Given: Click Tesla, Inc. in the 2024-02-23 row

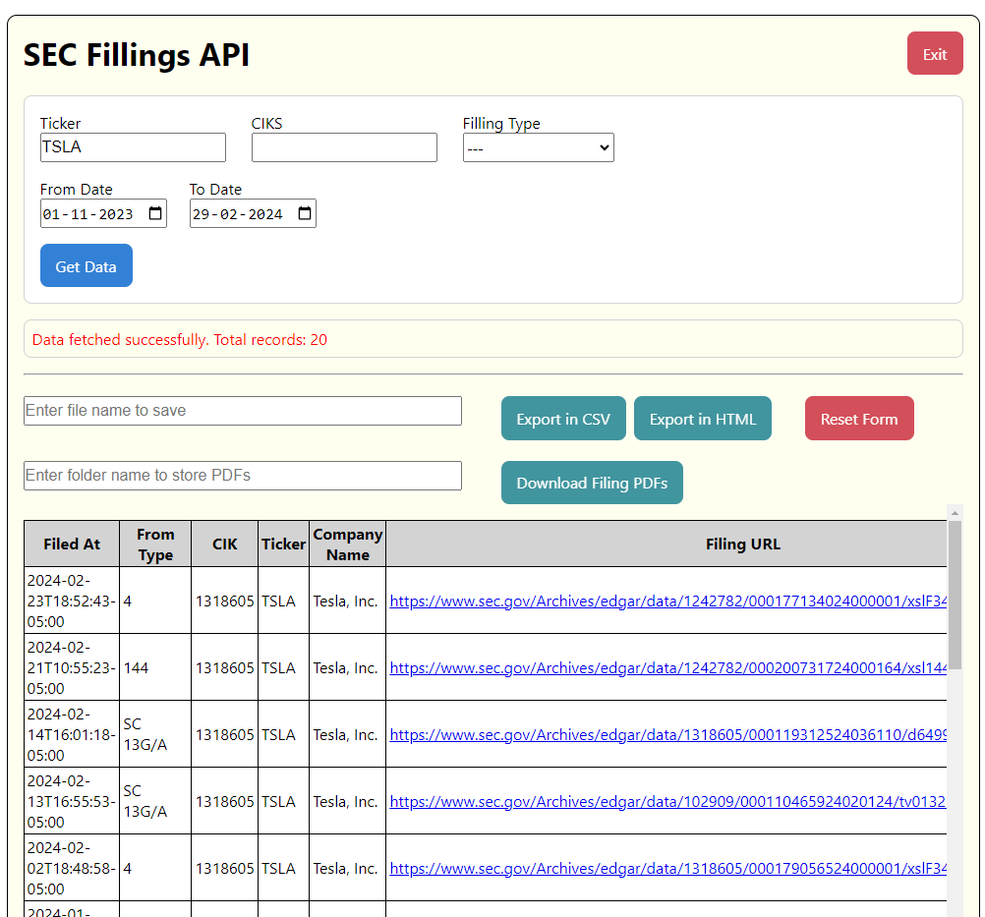Looking at the screenshot, I should pos(347,601).
